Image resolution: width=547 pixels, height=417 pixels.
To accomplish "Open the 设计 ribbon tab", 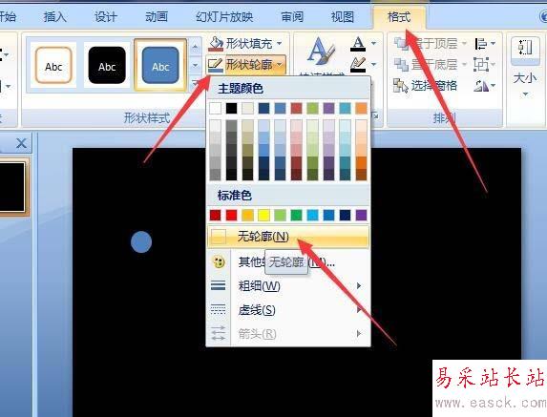I will coord(106,17).
